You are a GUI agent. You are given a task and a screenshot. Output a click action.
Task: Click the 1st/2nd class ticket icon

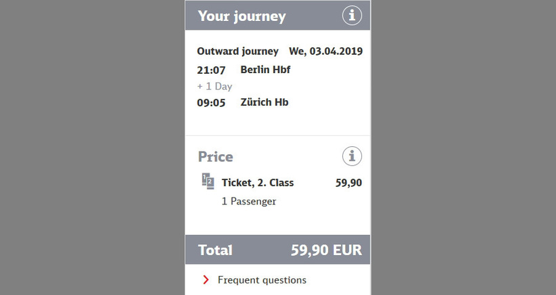(x=207, y=181)
